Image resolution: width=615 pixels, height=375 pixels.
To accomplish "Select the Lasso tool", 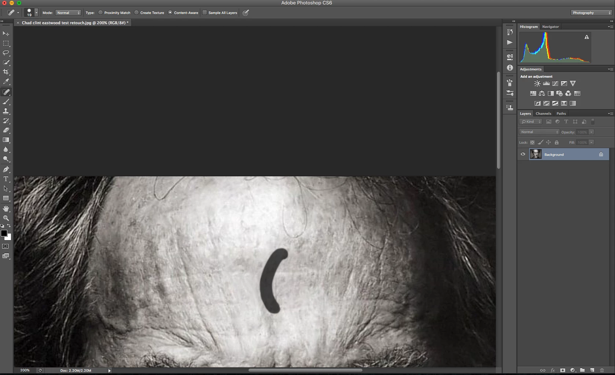I will point(6,53).
